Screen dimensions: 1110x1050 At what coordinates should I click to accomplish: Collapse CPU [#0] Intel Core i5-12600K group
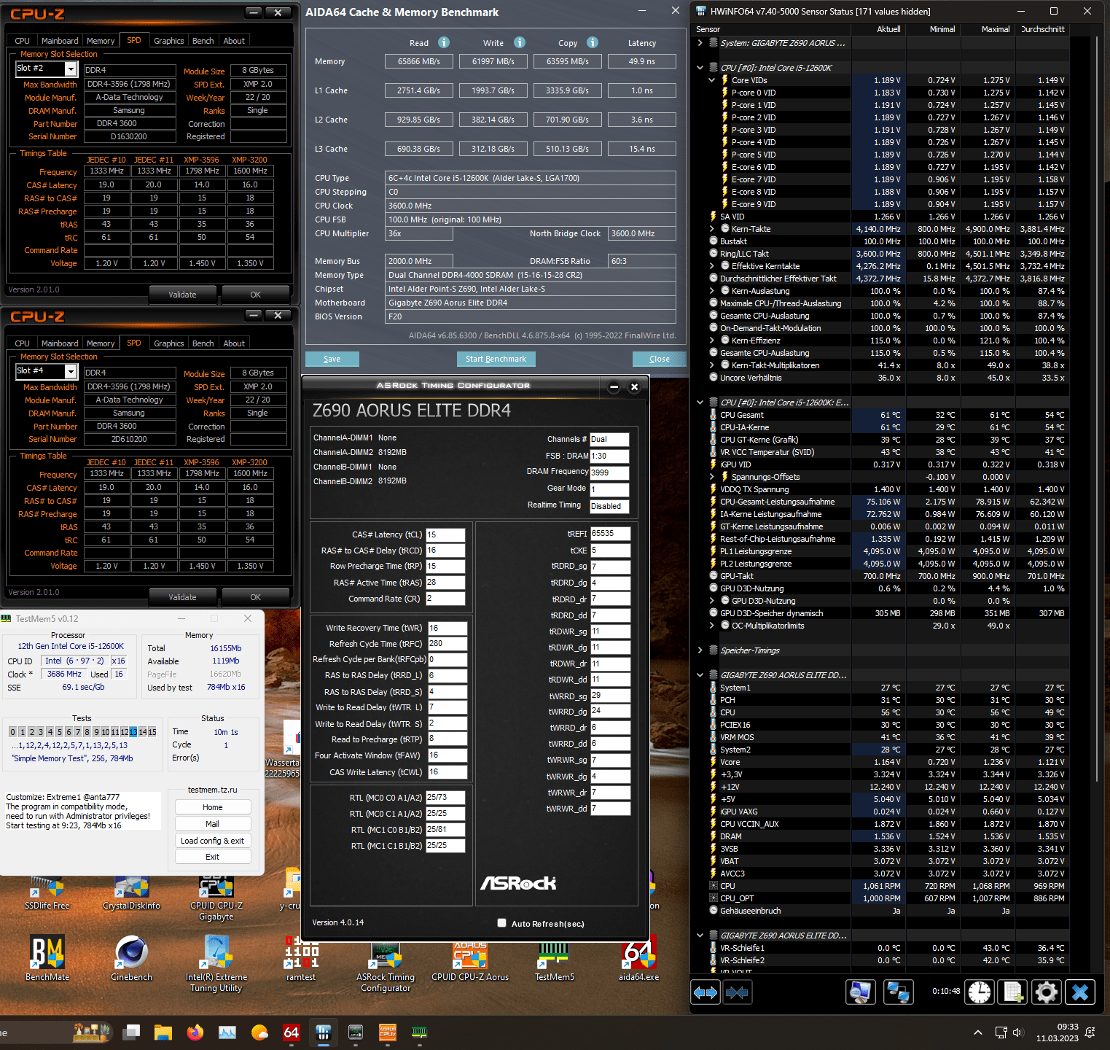click(700, 68)
